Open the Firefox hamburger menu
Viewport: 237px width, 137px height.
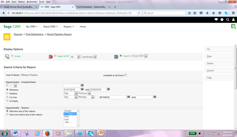coord(233,13)
